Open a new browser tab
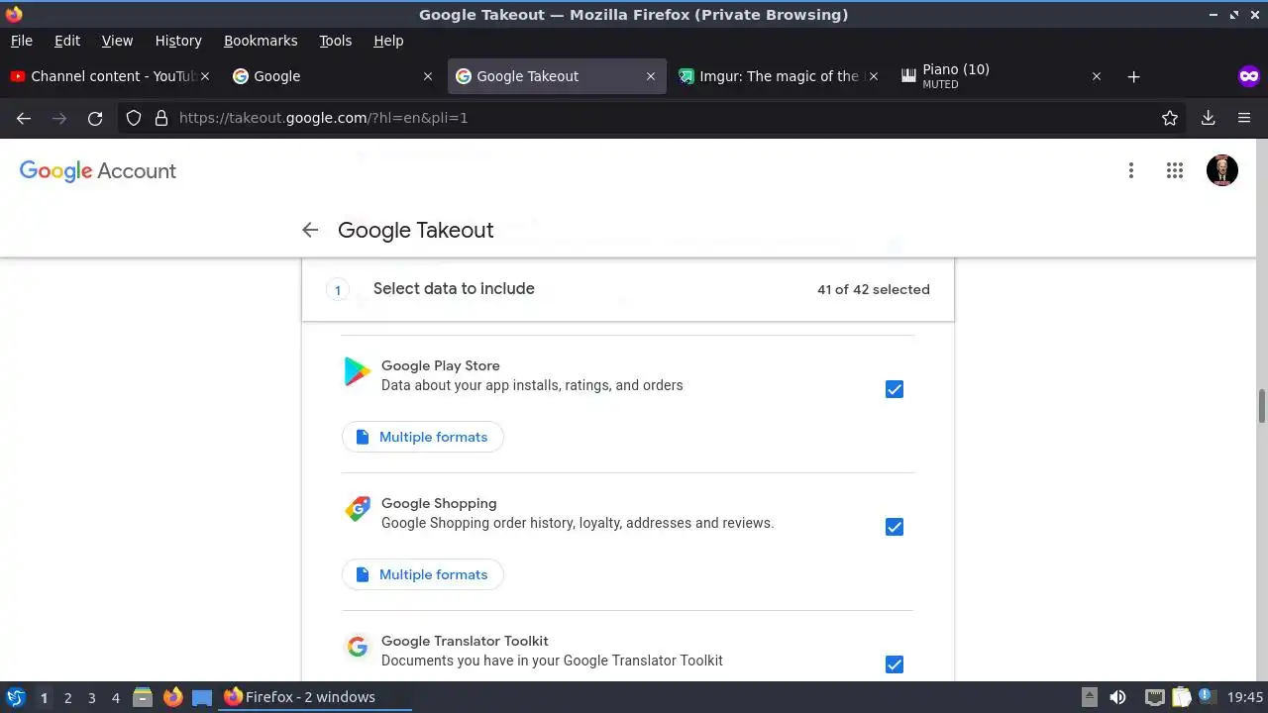This screenshot has height=713, width=1268. [x=1133, y=76]
